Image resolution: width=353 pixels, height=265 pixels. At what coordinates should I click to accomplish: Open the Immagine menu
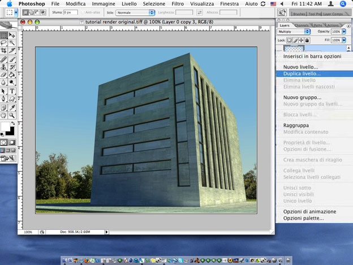(x=105, y=3)
